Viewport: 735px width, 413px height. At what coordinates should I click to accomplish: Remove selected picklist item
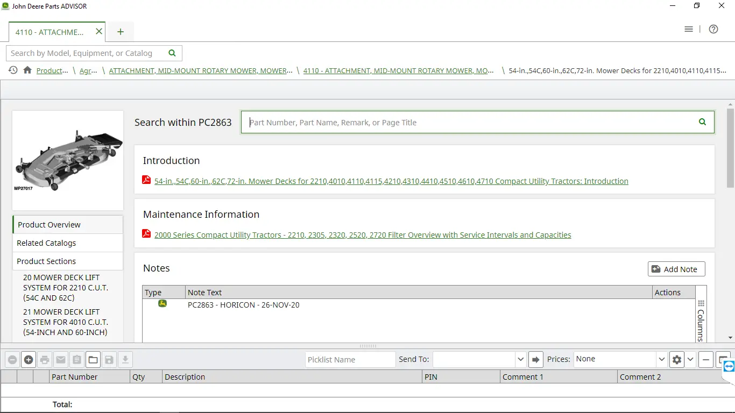tap(12, 359)
